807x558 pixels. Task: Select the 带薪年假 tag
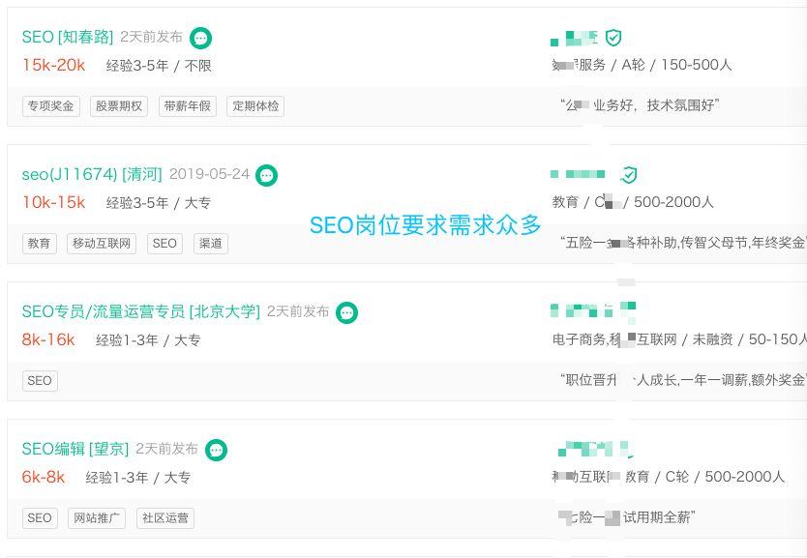coord(188,106)
